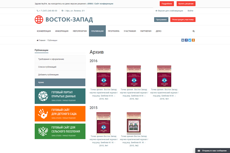The width and height of the screenshot is (230, 153).
Task: Share via the Twitter icon
Action: [190, 40]
